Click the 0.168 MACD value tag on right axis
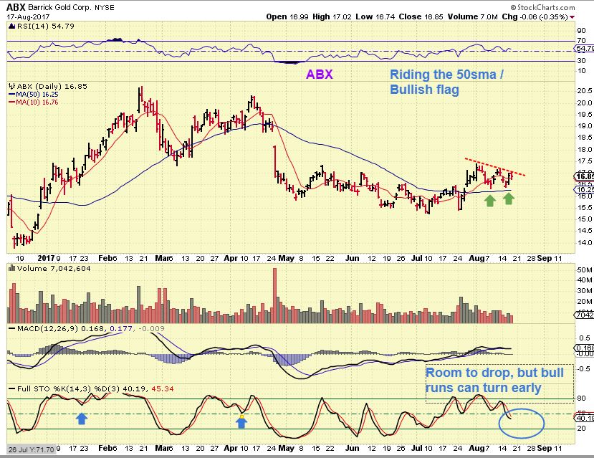 tap(584, 348)
